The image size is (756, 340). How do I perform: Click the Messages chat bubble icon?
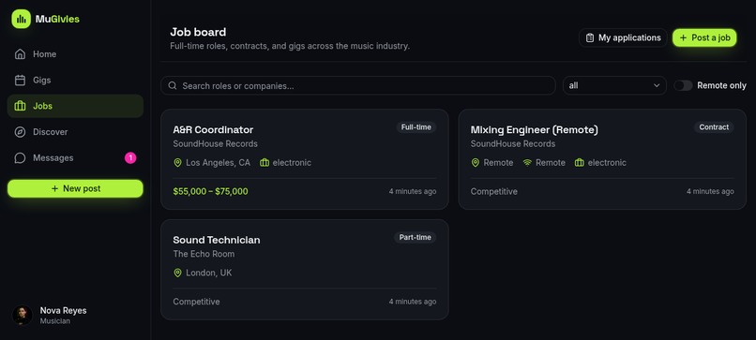(x=20, y=158)
